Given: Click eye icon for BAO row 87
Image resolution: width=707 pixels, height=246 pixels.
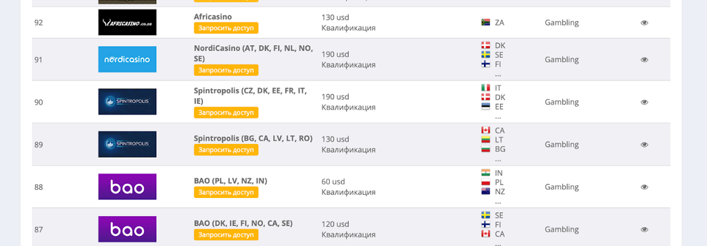Looking at the screenshot, I should [x=644, y=229].
